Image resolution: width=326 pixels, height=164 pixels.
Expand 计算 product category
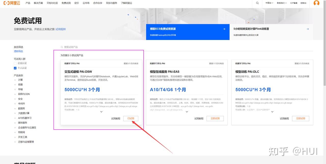tap(20, 80)
